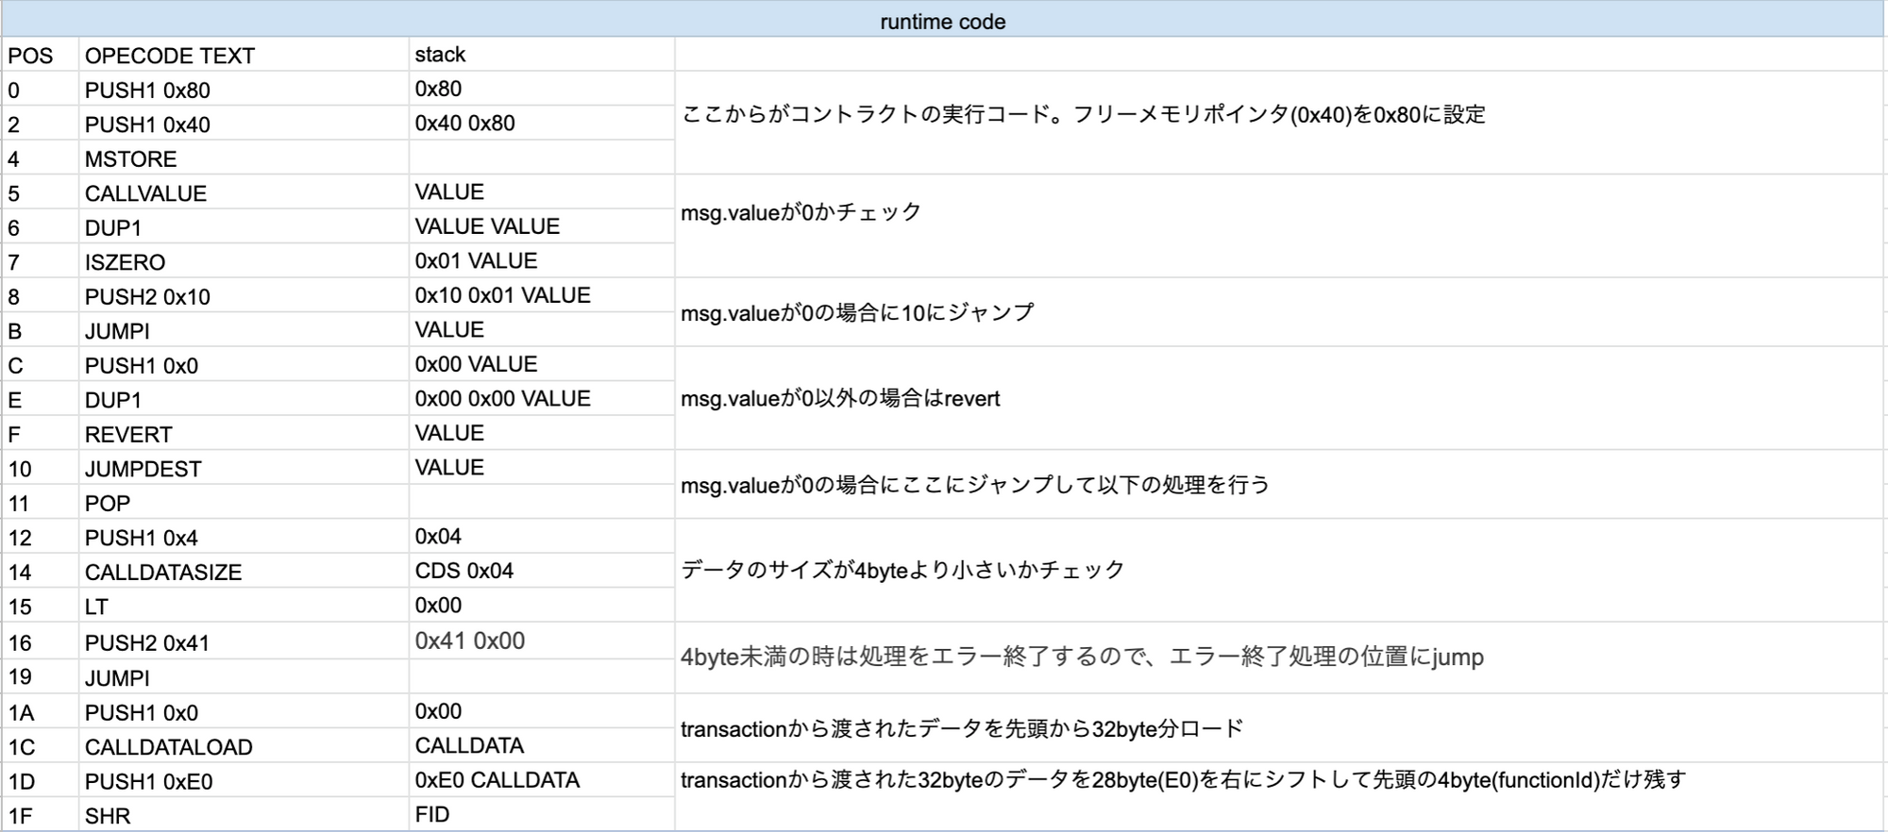Click the 'PUSH2 0x10' opcode cell

point(244,296)
